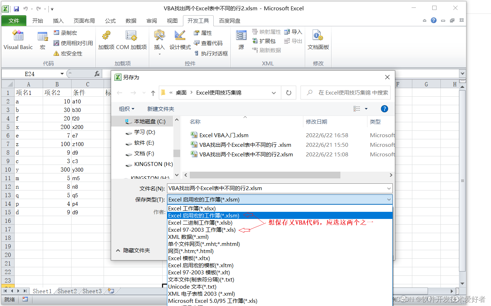
Task: Open the 组织 (Organize) menu
Action: point(127,109)
